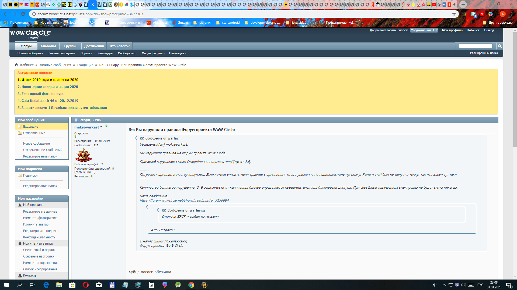Open a new browser tab

463,5
